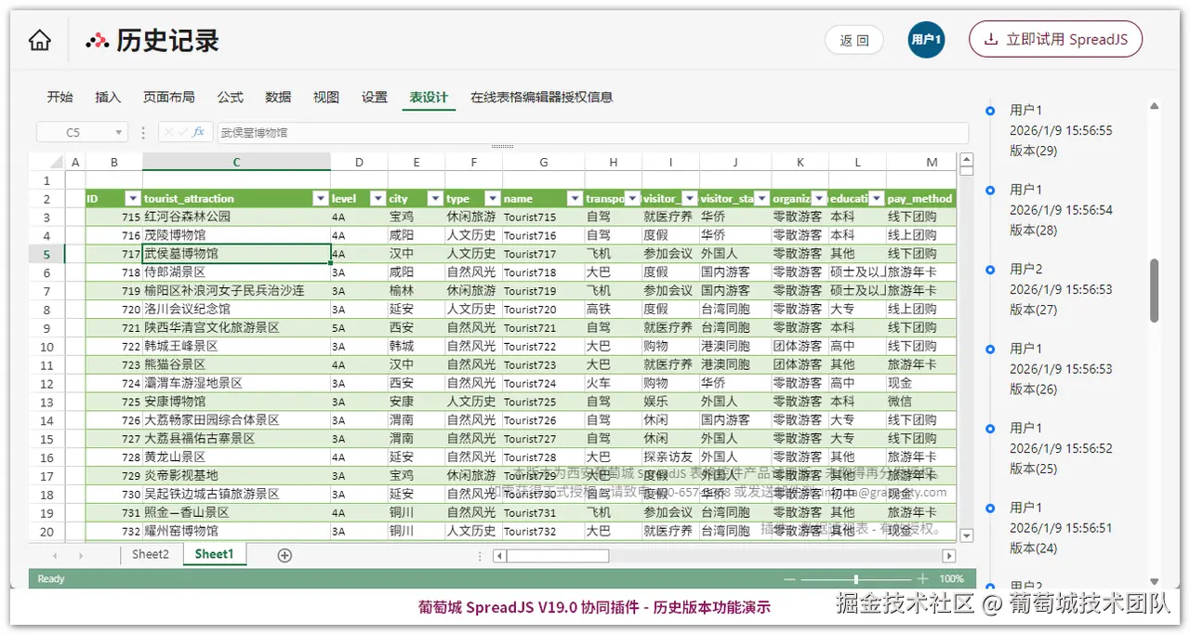Click the formula bar input field
The width and height of the screenshot is (1190, 635).
tap(592, 133)
